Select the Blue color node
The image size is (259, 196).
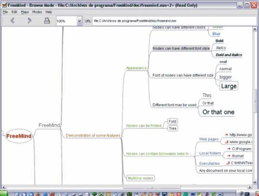click(x=216, y=34)
